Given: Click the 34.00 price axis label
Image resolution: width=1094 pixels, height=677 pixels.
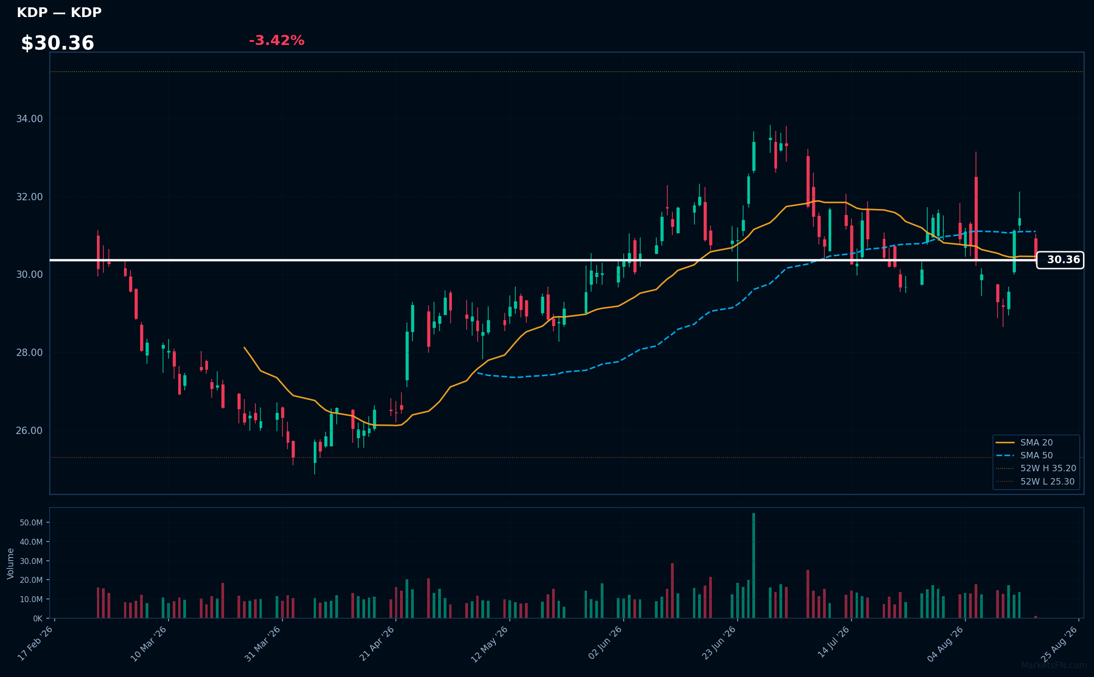Looking at the screenshot, I should pyautogui.click(x=29, y=119).
